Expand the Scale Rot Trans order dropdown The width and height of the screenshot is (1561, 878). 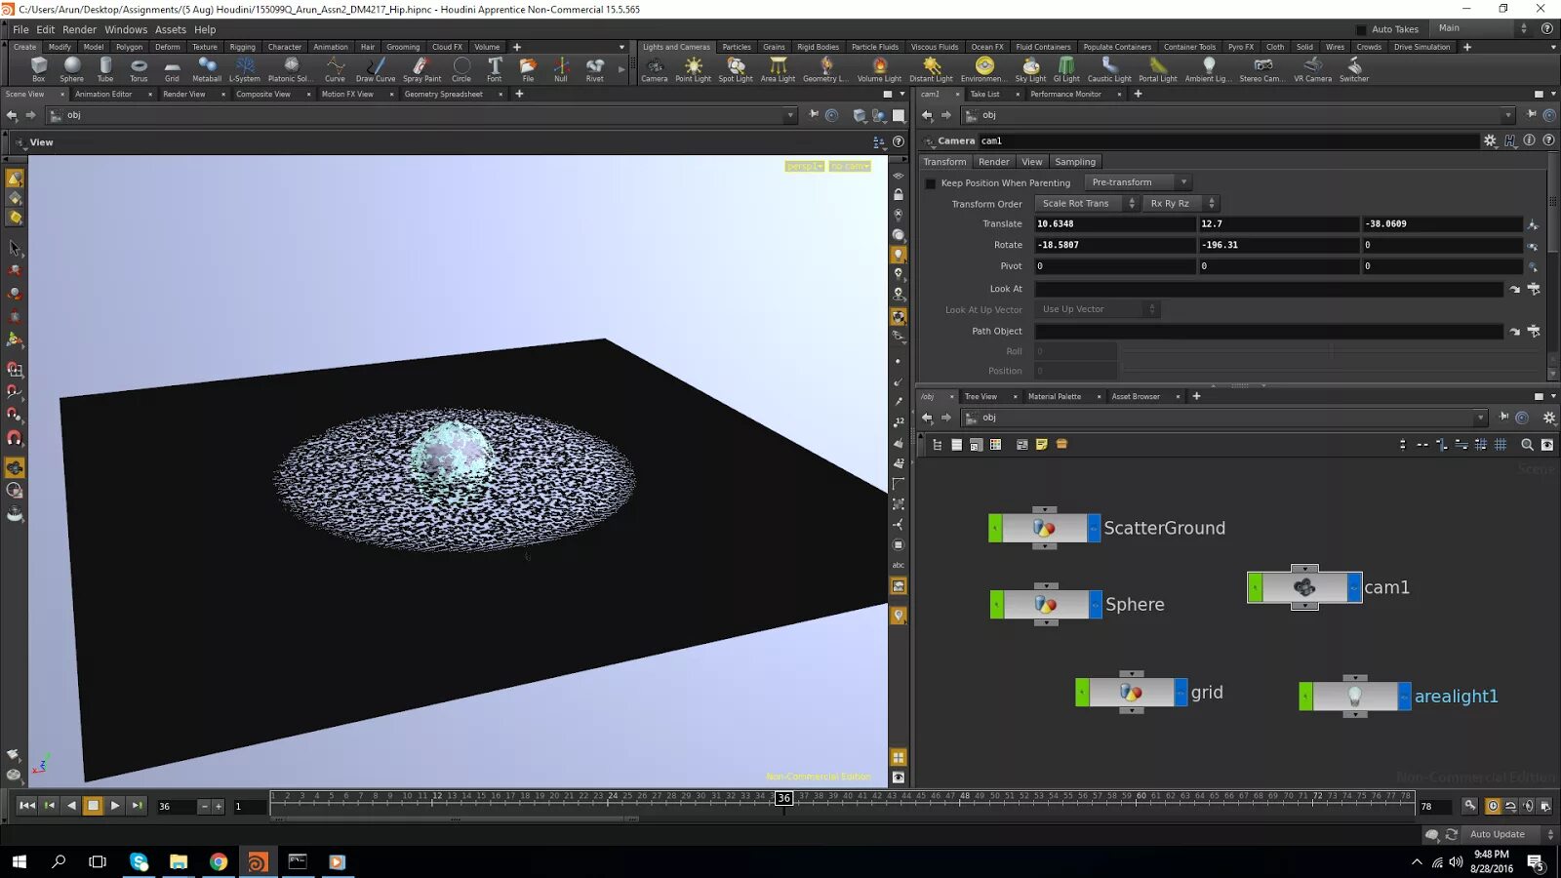pos(1087,204)
